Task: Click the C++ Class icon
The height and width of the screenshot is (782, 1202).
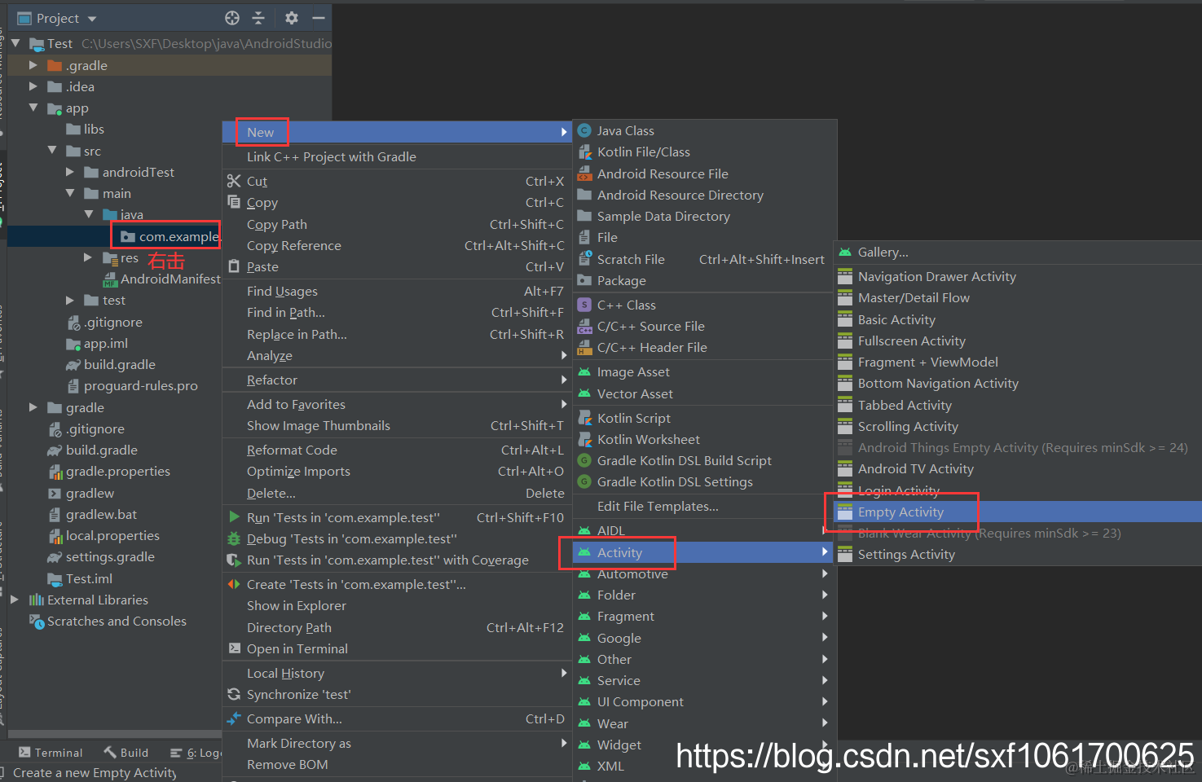Action: coord(584,305)
